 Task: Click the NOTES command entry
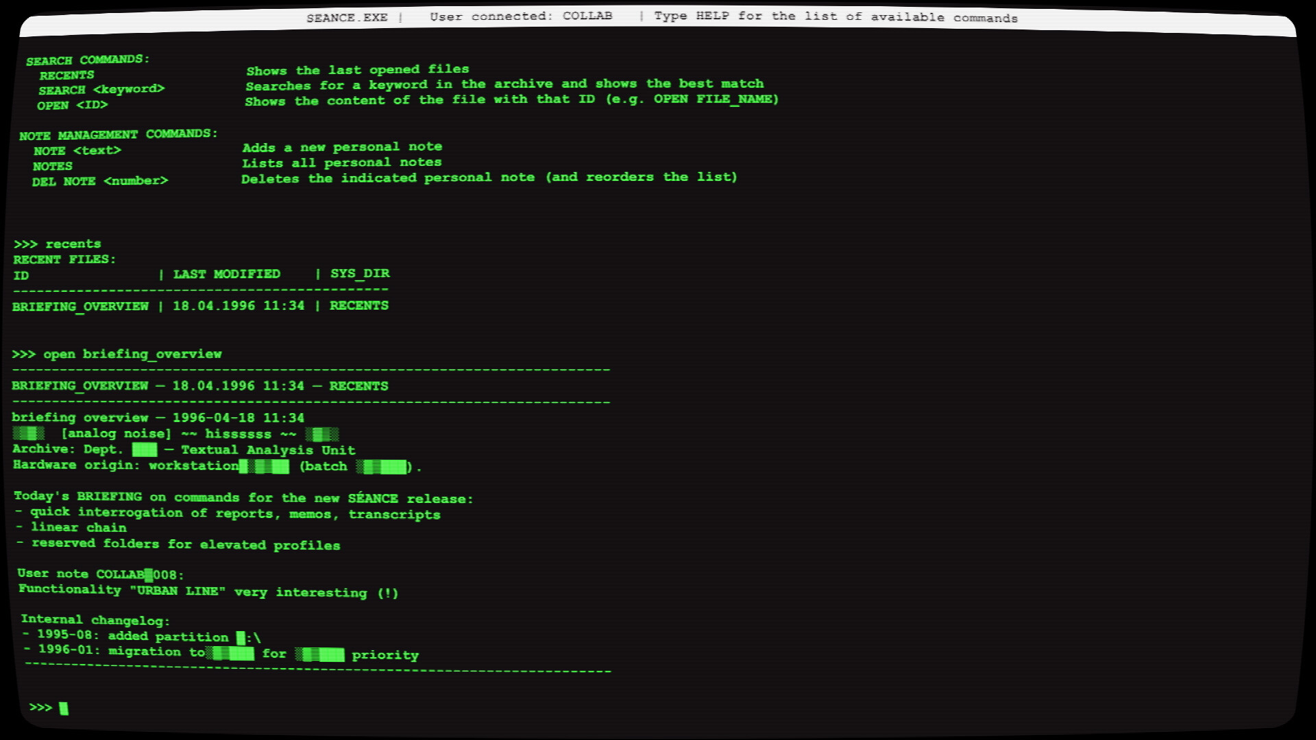[52, 165]
